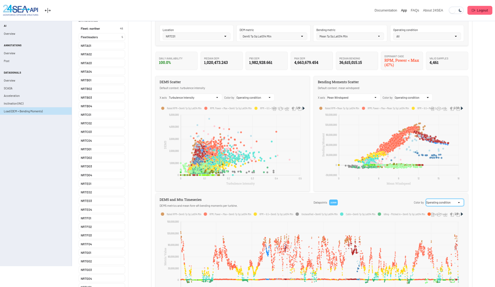Image resolution: width=495 pixels, height=287 pixels.
Task: Open the Operating condition filter dropdown
Action: pos(427,36)
